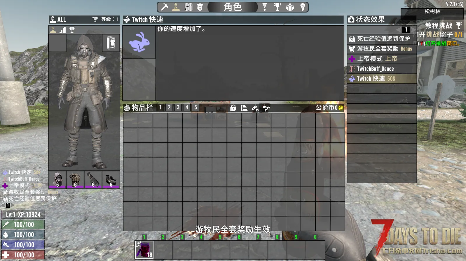The height and width of the screenshot is (261, 466).
Task: Select the chest armor outfit slot
Action: 75,180
